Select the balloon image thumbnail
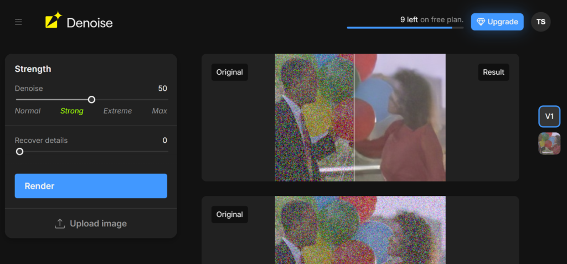This screenshot has height=264, width=567. pyautogui.click(x=549, y=143)
